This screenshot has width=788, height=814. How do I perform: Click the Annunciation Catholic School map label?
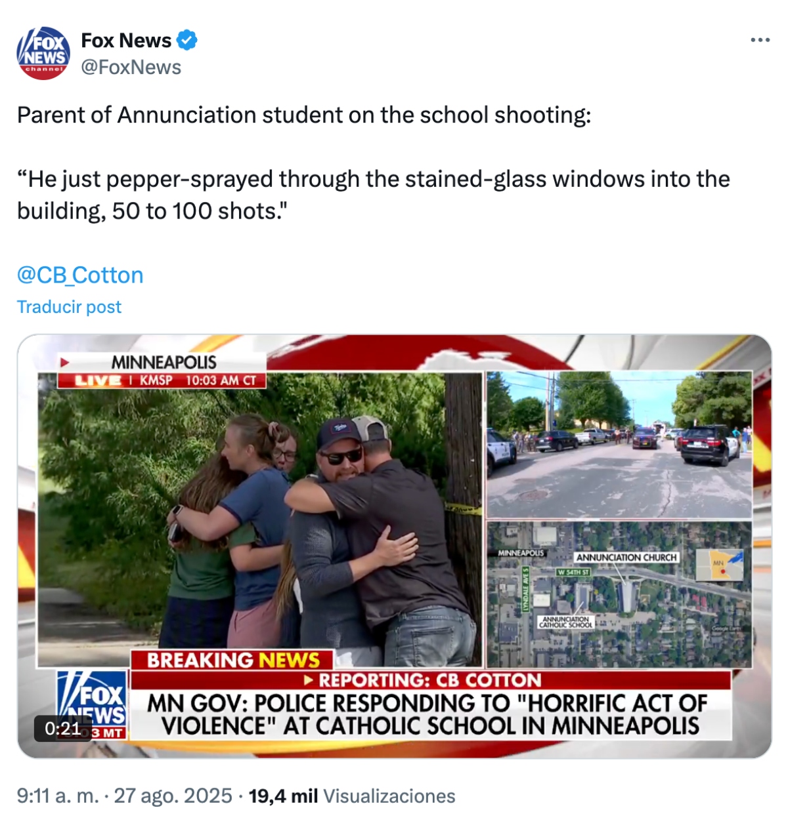565,622
